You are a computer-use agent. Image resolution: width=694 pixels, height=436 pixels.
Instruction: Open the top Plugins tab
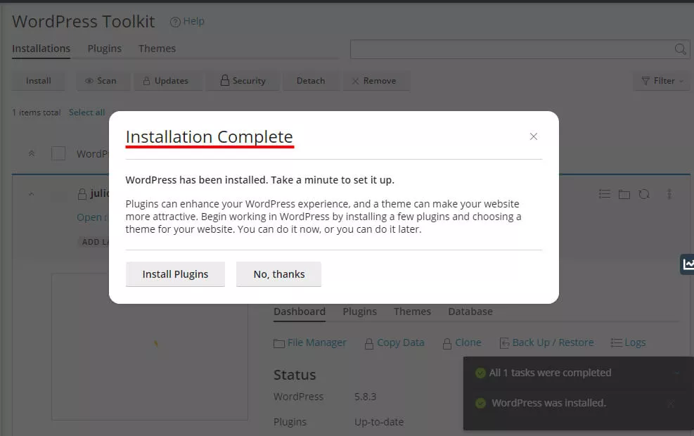tap(105, 49)
